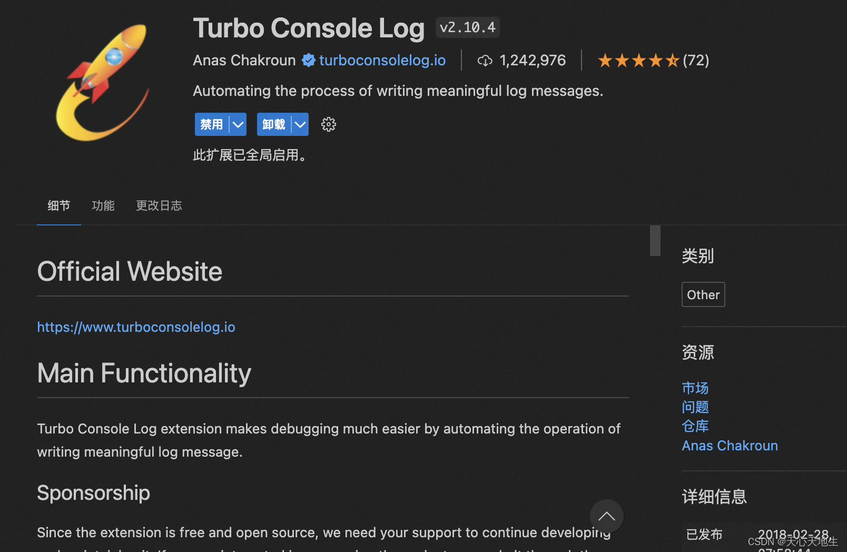Open the Anas Chakroun resource link

point(730,446)
